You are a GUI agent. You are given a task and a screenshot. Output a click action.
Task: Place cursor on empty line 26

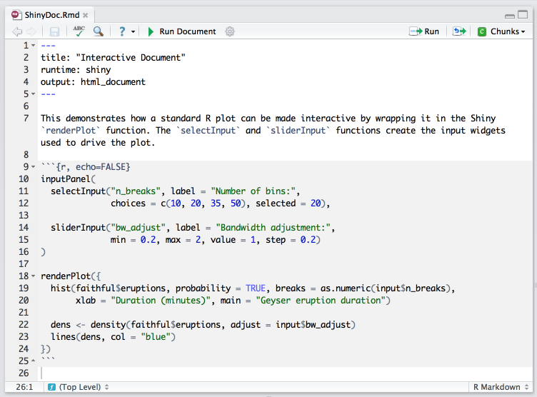tap(286, 373)
